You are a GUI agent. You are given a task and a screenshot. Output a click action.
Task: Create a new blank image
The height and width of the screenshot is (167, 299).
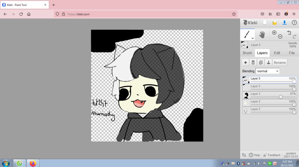[x=265, y=22]
